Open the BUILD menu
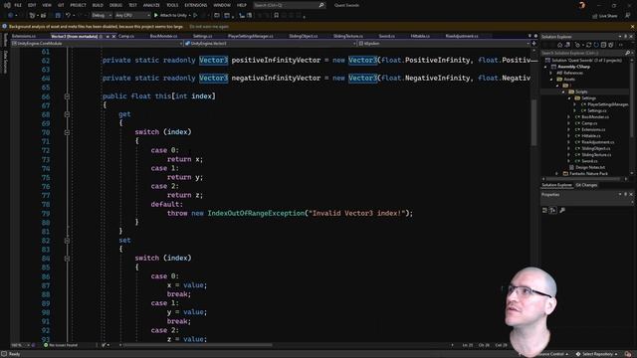This screenshot has width=637, height=358. 98,5
